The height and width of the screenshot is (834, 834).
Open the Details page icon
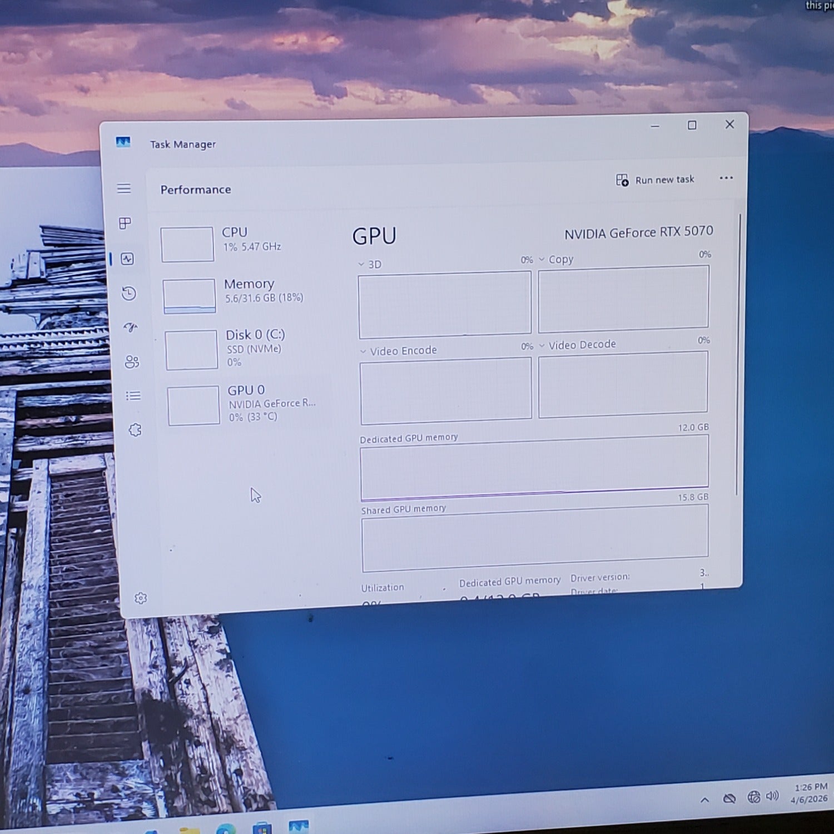click(x=133, y=396)
